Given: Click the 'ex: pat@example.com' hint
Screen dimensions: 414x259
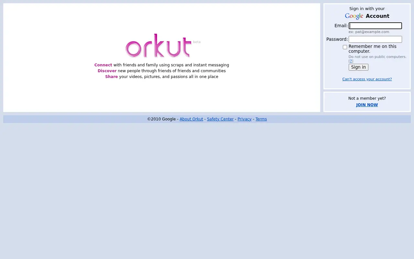Looking at the screenshot, I should (369, 32).
